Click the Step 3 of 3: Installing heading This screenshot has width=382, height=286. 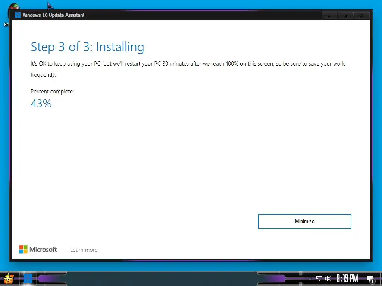tap(87, 47)
